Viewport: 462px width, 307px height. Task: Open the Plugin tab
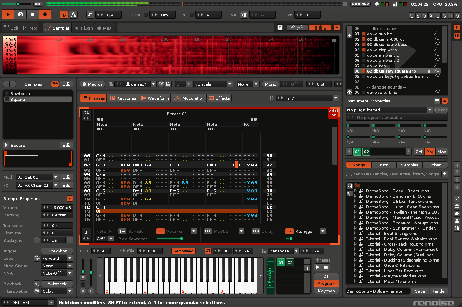tap(83, 28)
